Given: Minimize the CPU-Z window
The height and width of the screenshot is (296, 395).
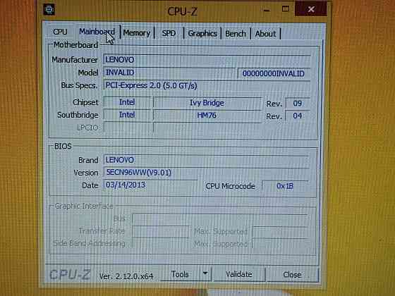Looking at the screenshot, I should pyautogui.click(x=267, y=11).
